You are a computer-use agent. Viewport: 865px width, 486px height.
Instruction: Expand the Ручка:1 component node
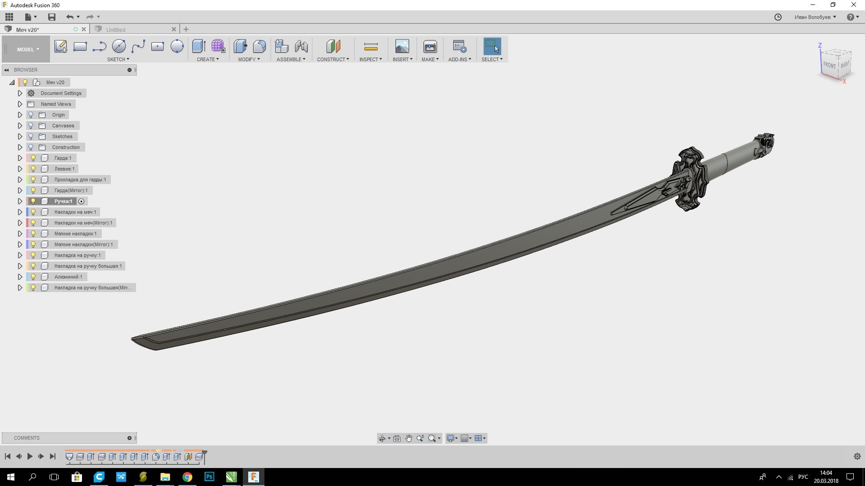click(x=20, y=201)
